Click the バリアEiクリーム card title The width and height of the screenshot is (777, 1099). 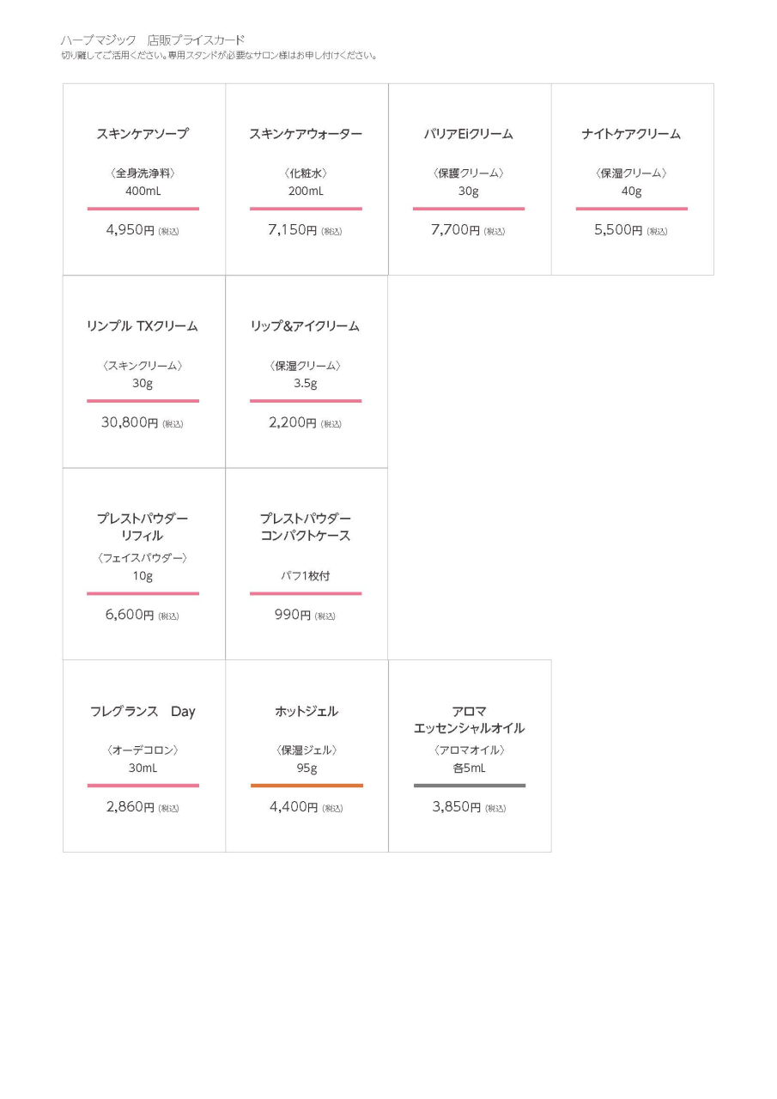468,134
